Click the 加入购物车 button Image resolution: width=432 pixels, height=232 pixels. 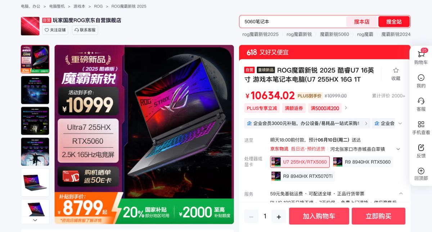point(319,216)
